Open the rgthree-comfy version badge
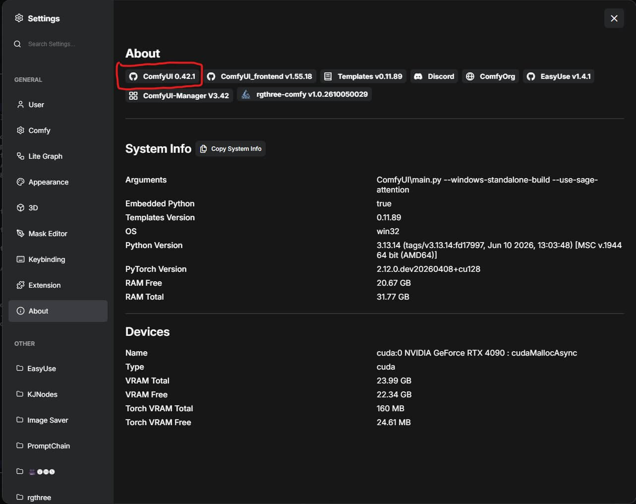The height and width of the screenshot is (504, 636). click(304, 94)
